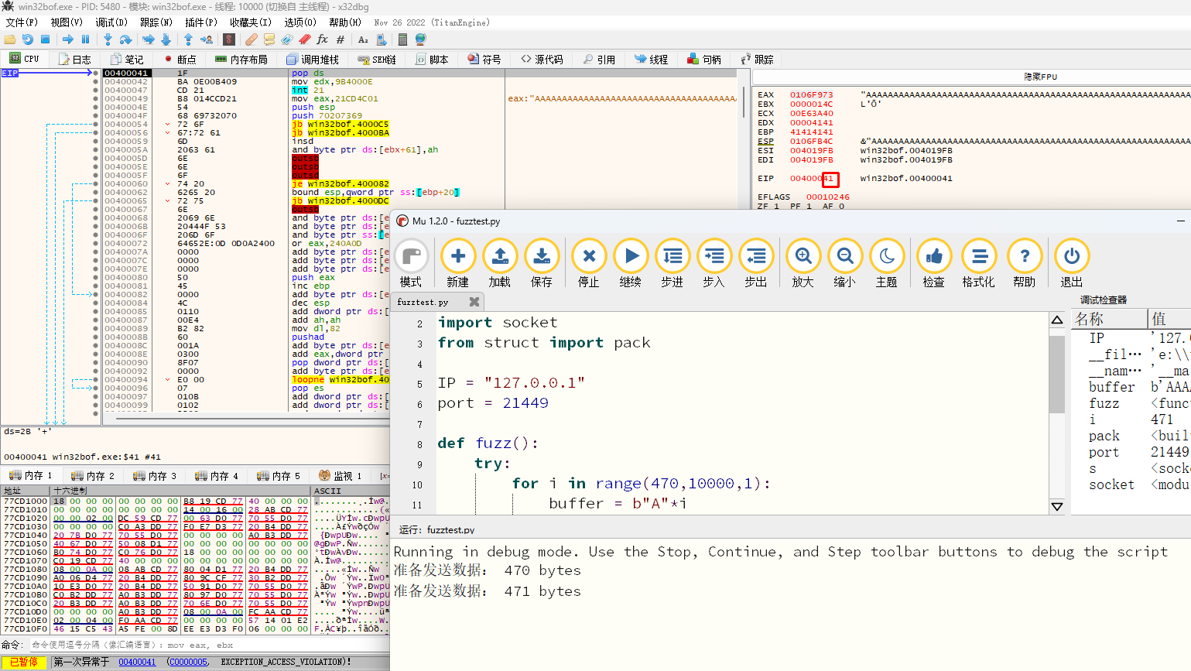Open Functions fx icon
The height and width of the screenshot is (671, 1191).
click(x=323, y=39)
